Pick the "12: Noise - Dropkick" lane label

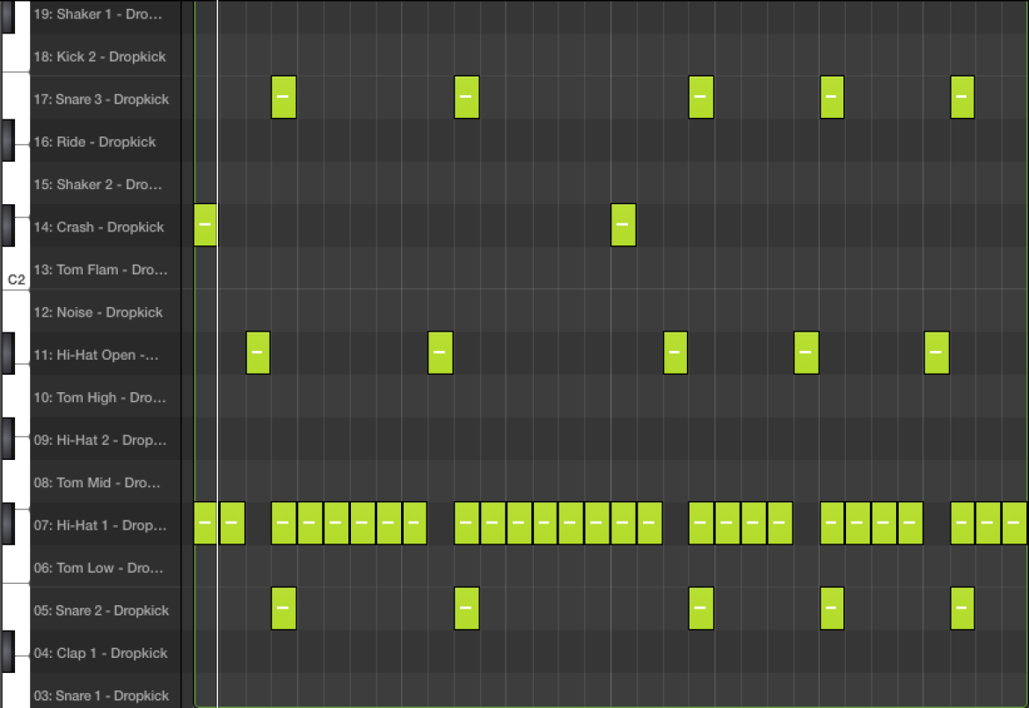pos(99,312)
